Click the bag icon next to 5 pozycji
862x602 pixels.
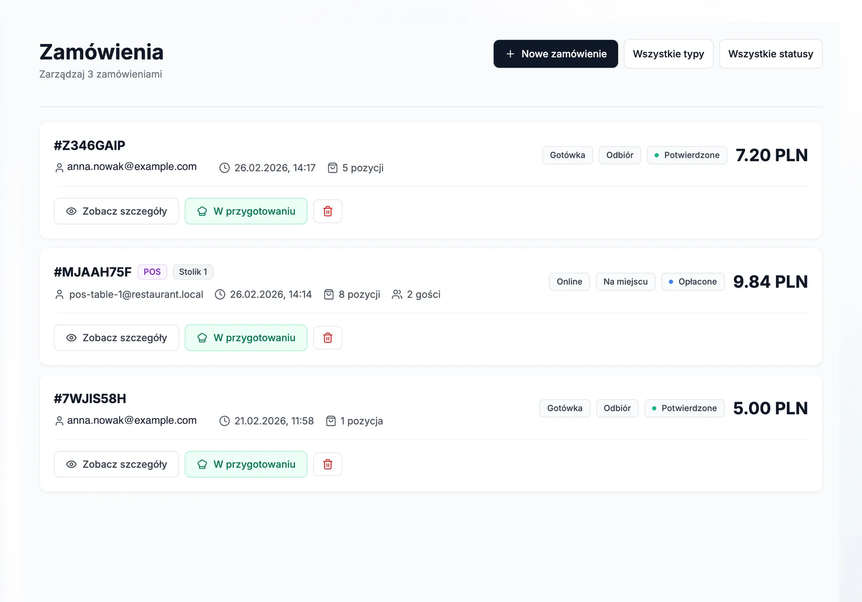[x=332, y=168]
